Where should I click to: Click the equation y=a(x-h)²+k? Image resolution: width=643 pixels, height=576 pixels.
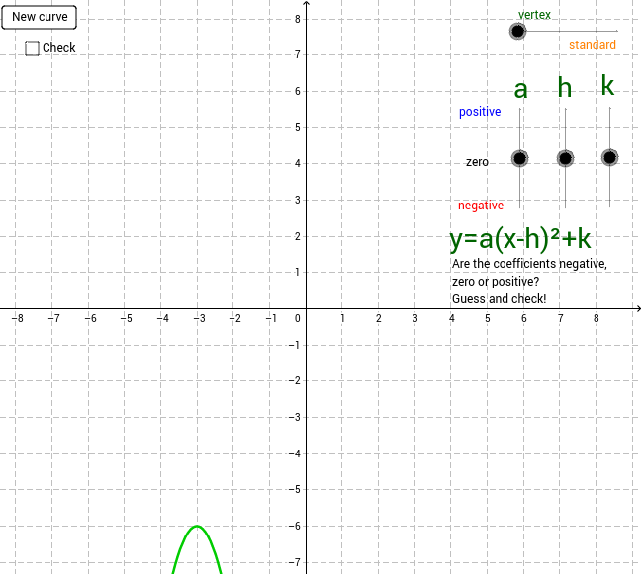520,239
